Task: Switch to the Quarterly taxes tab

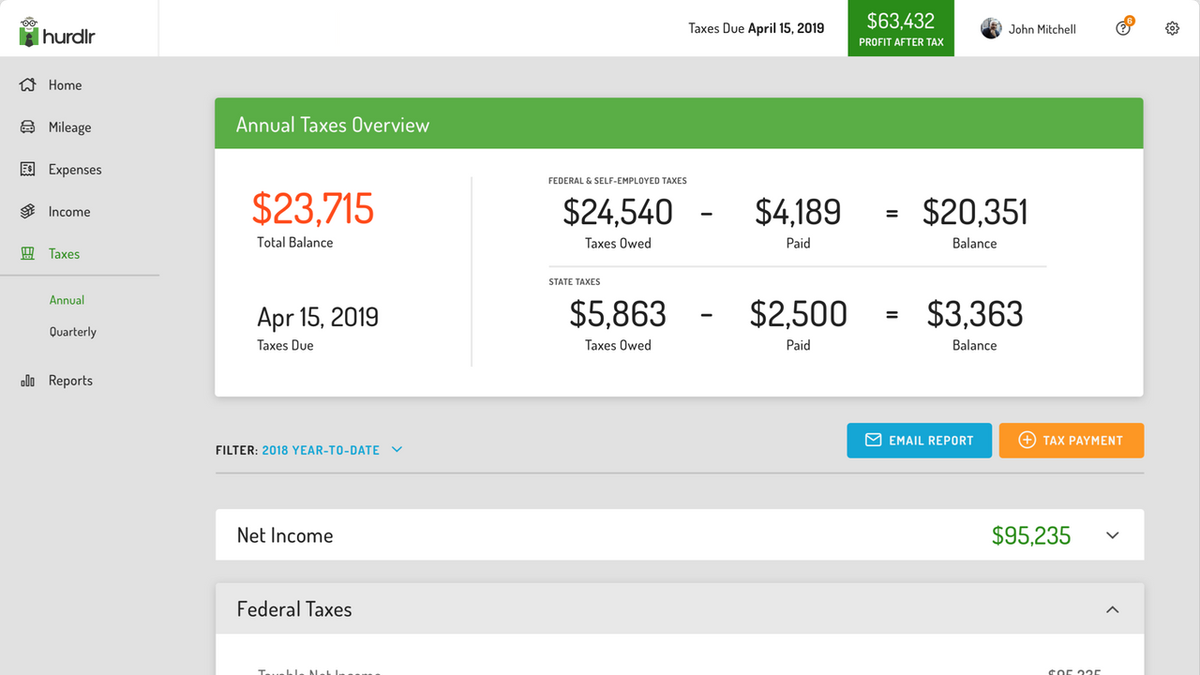Action: (72, 331)
